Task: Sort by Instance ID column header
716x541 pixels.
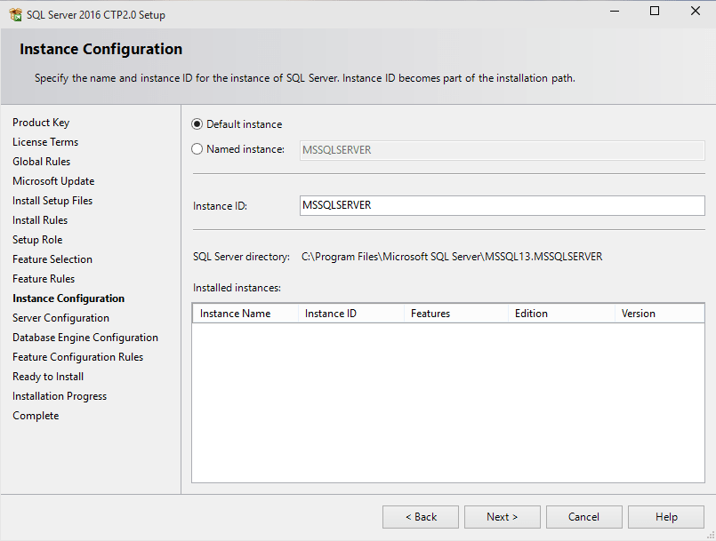Action: [x=351, y=314]
